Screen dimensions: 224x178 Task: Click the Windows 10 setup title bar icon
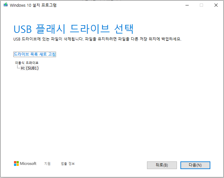(6, 5)
